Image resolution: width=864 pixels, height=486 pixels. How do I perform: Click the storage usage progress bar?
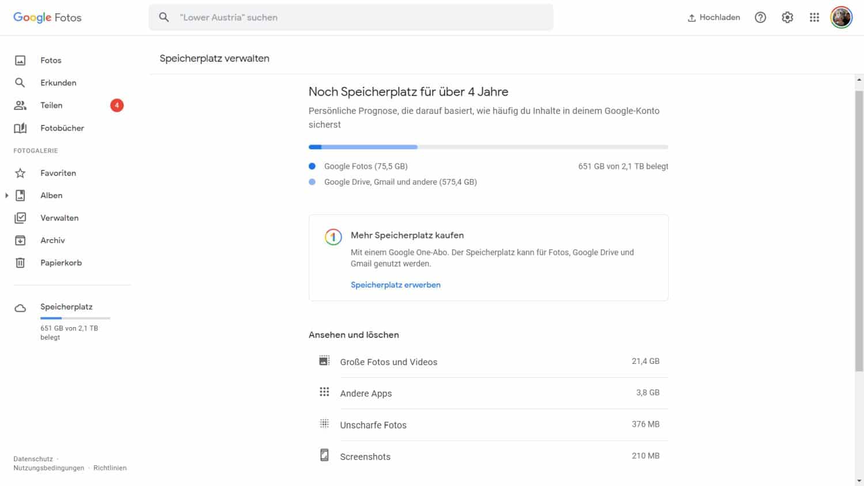click(488, 147)
